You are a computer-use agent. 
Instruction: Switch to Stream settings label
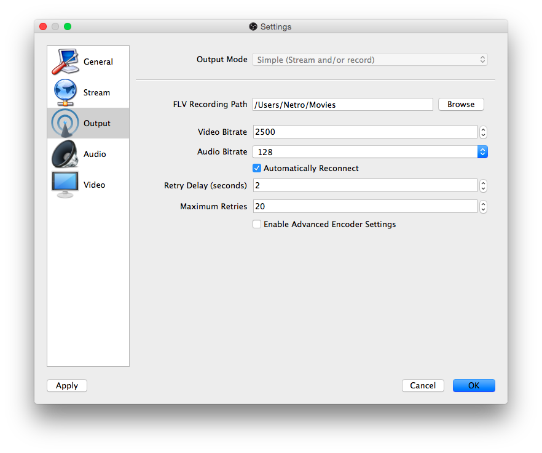click(x=97, y=92)
